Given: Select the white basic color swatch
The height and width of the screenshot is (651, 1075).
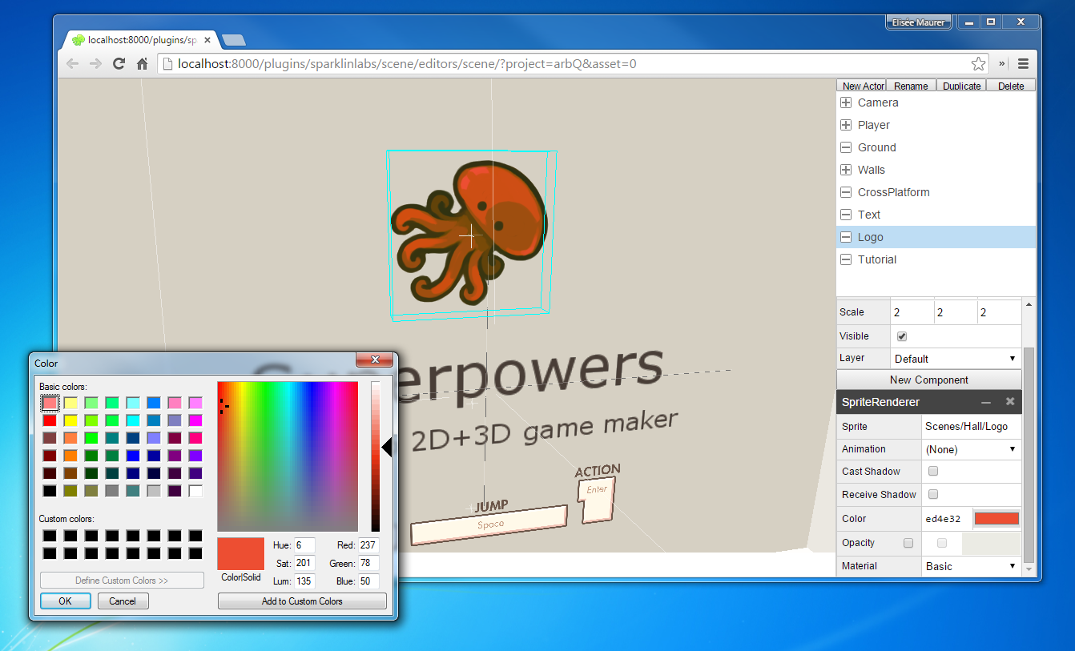Looking at the screenshot, I should pos(195,491).
